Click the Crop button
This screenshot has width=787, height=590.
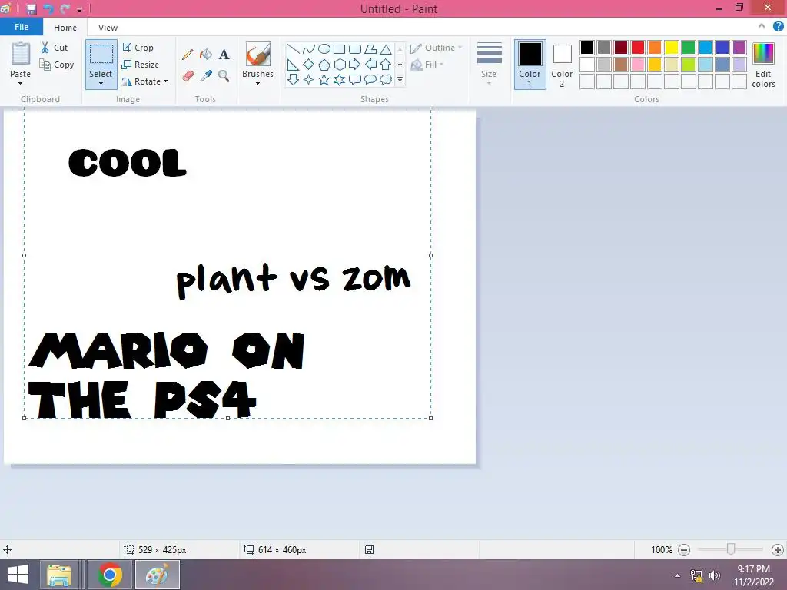(138, 48)
